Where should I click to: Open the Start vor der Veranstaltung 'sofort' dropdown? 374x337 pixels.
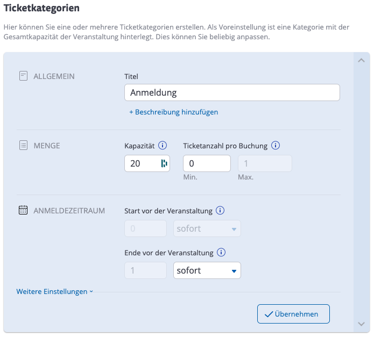click(x=207, y=228)
